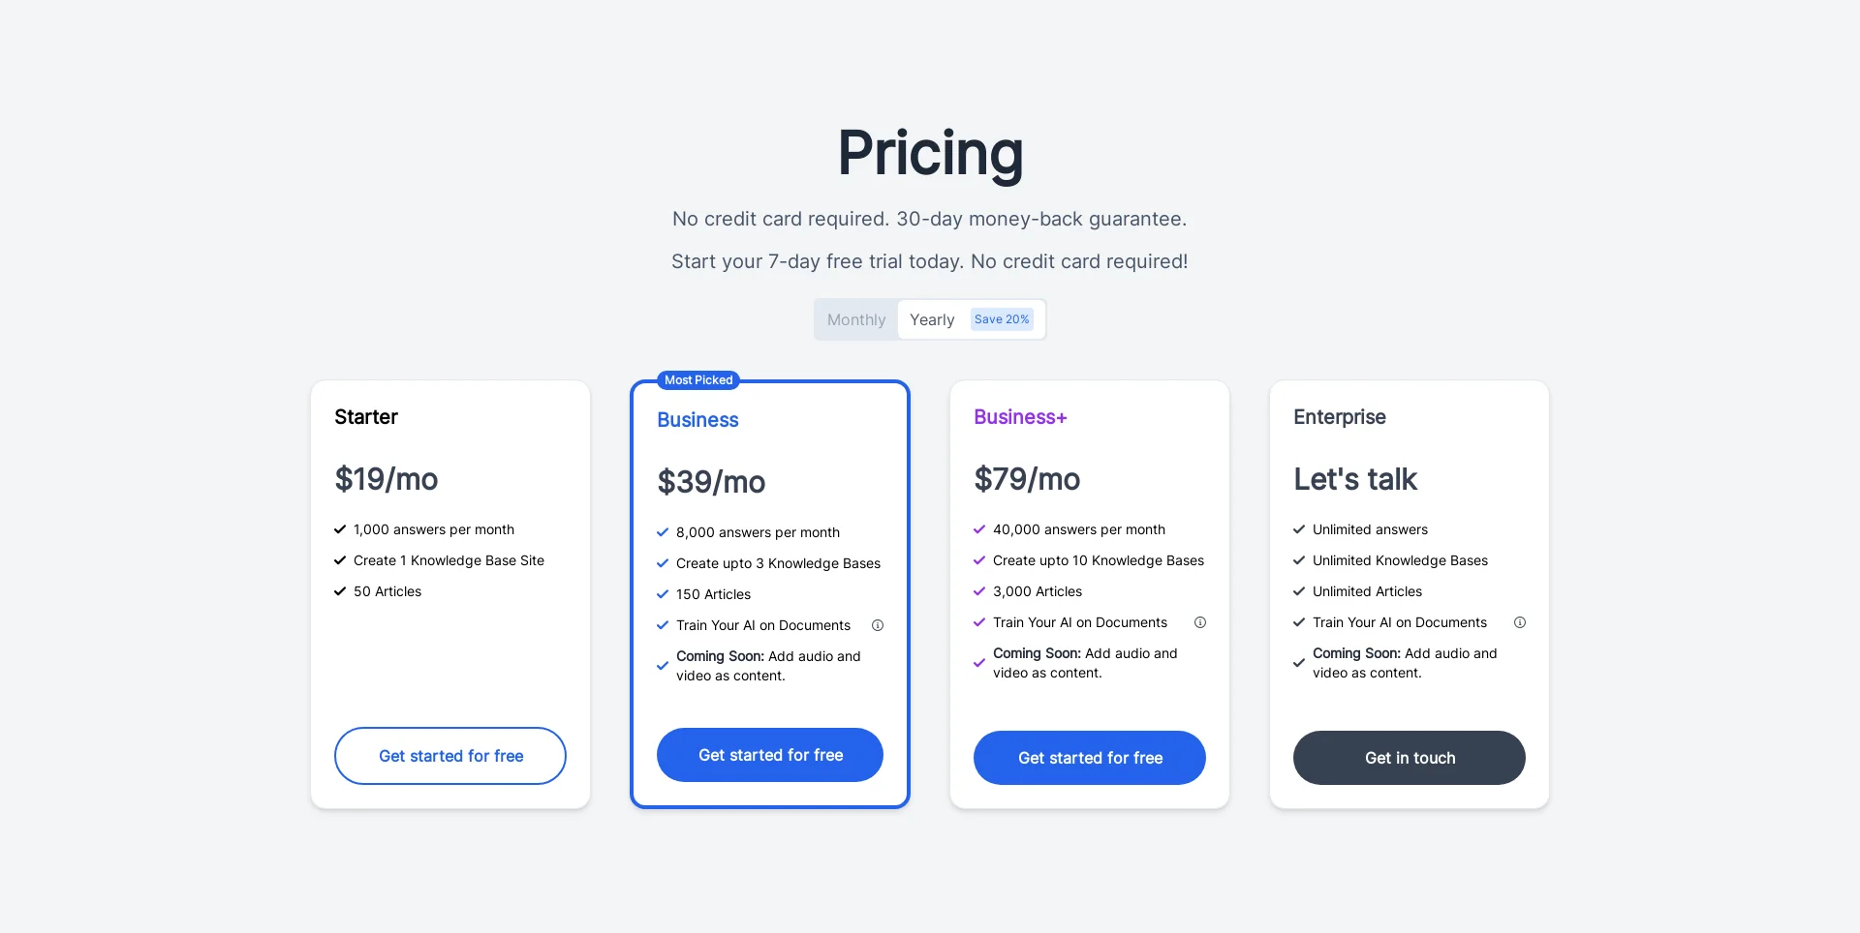This screenshot has width=1860, height=933.
Task: Click checkmark beside Unlimited Knowledge Bases
Action: pyautogui.click(x=1299, y=560)
